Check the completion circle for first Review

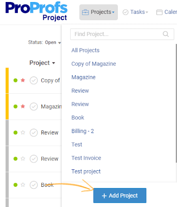click(x=34, y=133)
